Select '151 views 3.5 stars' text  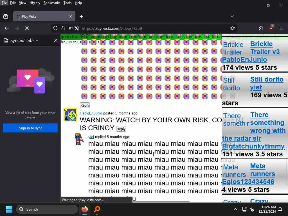tap(253, 154)
